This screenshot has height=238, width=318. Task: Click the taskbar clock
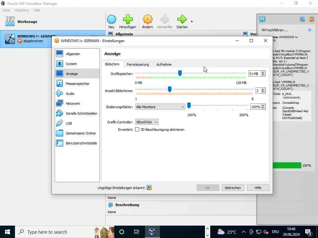291,232
